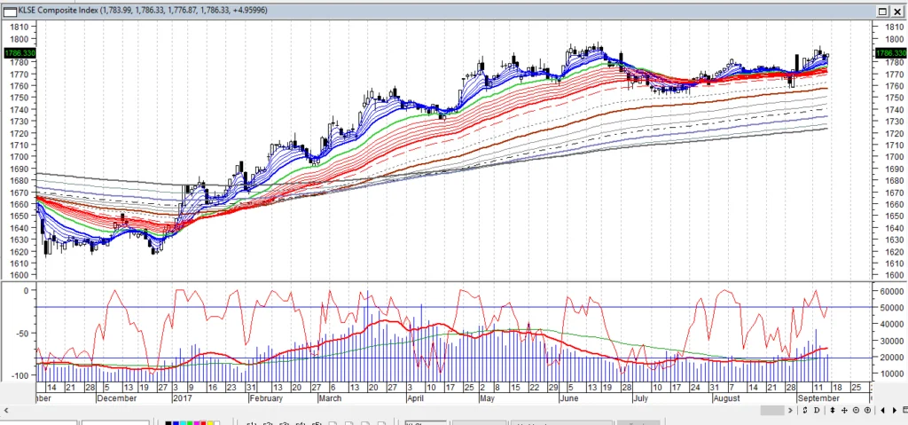Click the gray horizontal scrollbar thumb
The height and width of the screenshot is (425, 908).
[x=772, y=410]
